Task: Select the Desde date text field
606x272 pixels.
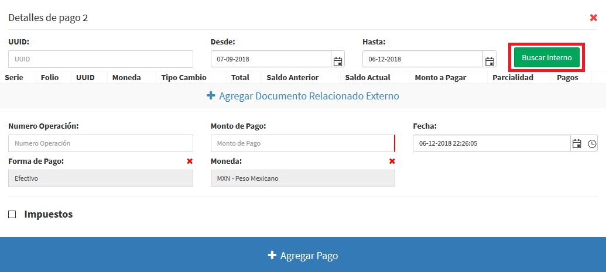Action: coord(271,60)
